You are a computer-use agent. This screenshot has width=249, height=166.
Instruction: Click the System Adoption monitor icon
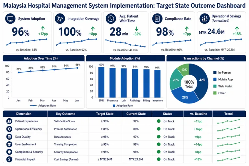pos(10,19)
